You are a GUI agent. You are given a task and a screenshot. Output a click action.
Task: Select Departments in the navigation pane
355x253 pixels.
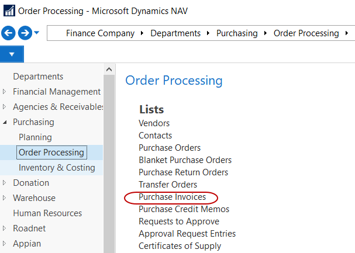[38, 77]
